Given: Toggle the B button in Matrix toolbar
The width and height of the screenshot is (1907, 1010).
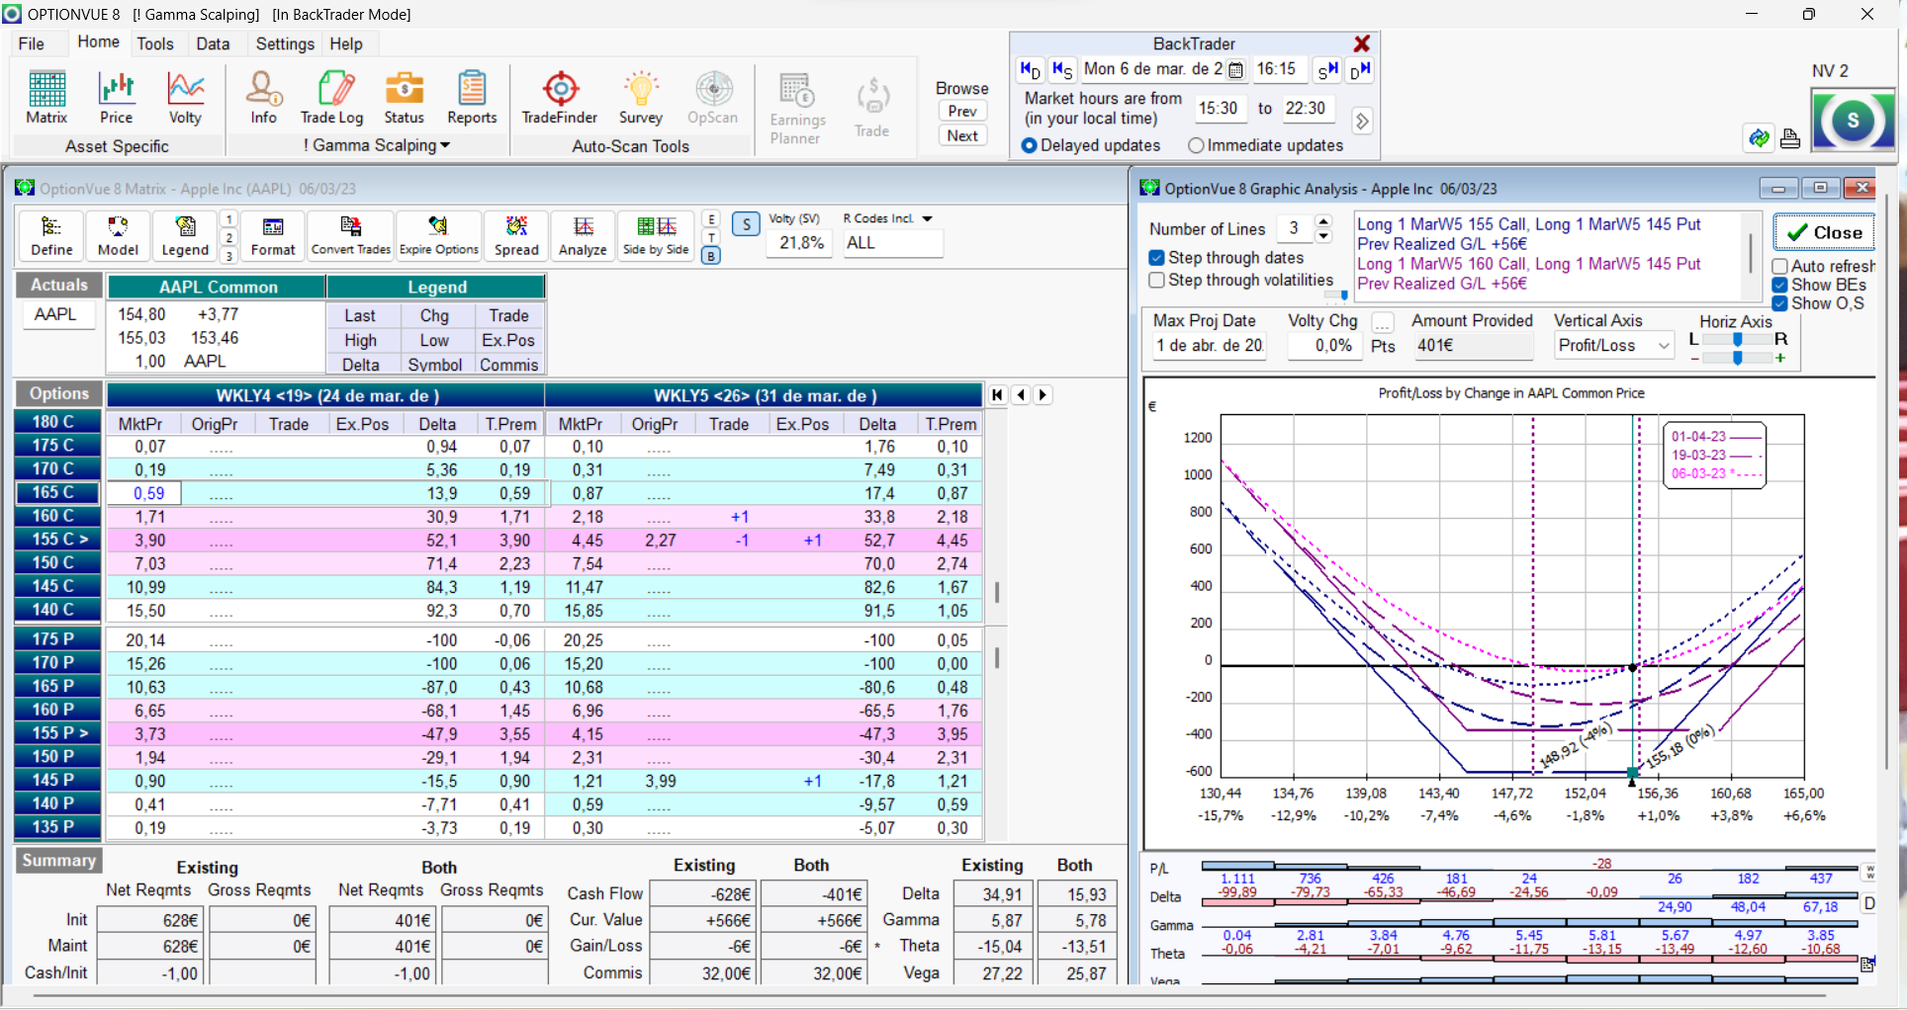Looking at the screenshot, I should [710, 256].
